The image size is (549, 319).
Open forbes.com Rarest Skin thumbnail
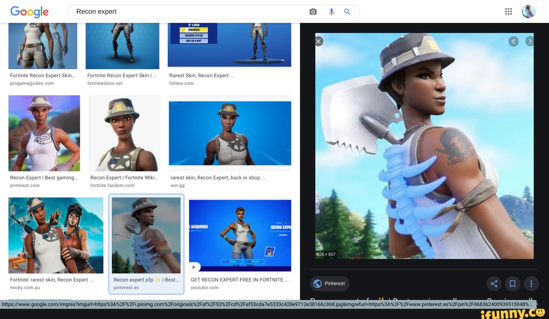click(x=229, y=45)
